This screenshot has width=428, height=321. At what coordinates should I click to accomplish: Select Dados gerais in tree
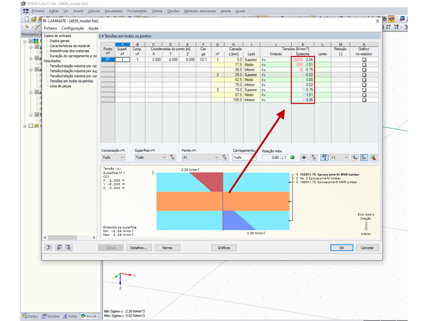click(x=60, y=41)
